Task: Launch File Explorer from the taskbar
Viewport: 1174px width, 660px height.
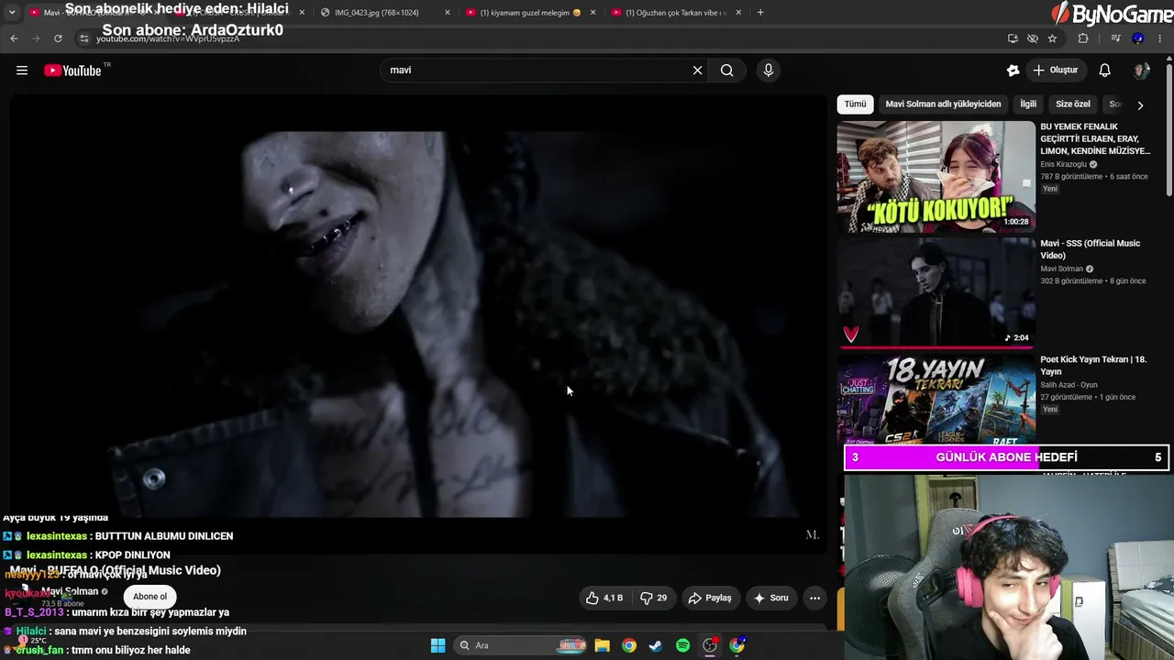Action: pos(603,645)
